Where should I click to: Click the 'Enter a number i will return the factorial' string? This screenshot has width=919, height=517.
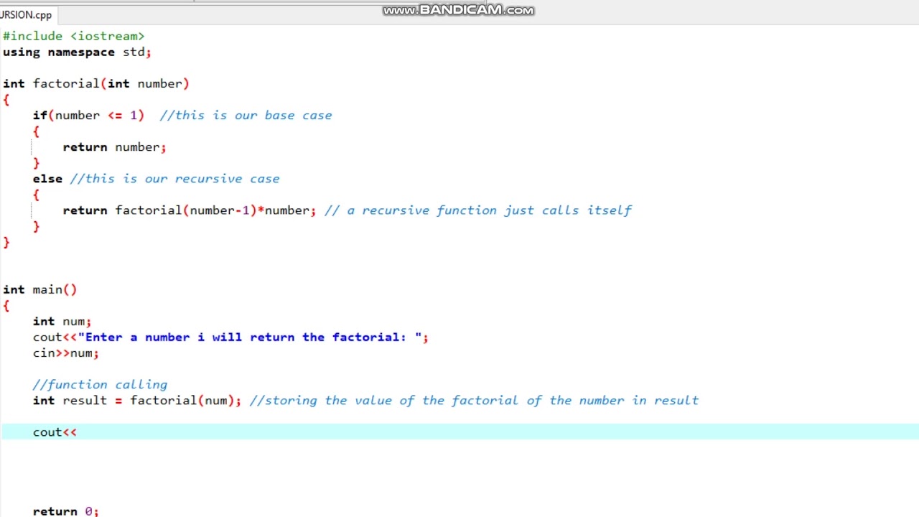click(250, 337)
